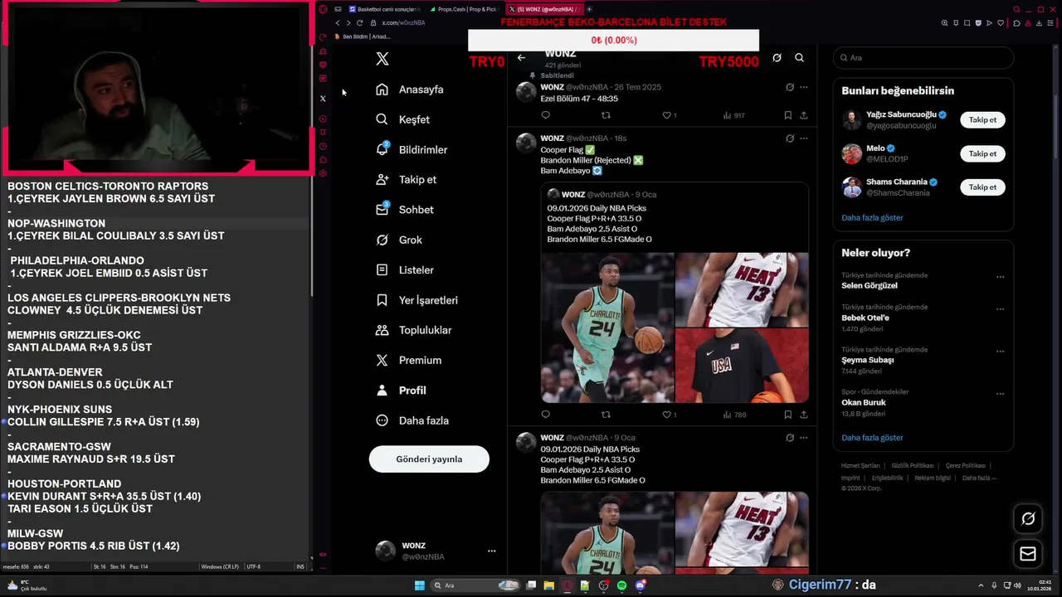Image resolution: width=1062 pixels, height=597 pixels.
Task: Open Grok from the sidebar
Action: coord(399,240)
